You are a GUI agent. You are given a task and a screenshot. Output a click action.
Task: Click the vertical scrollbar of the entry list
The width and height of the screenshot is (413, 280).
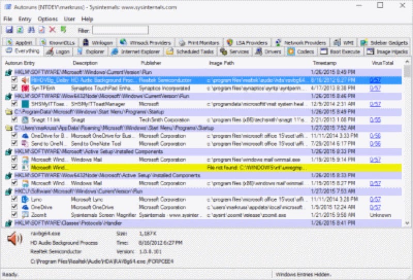[x=408, y=144]
